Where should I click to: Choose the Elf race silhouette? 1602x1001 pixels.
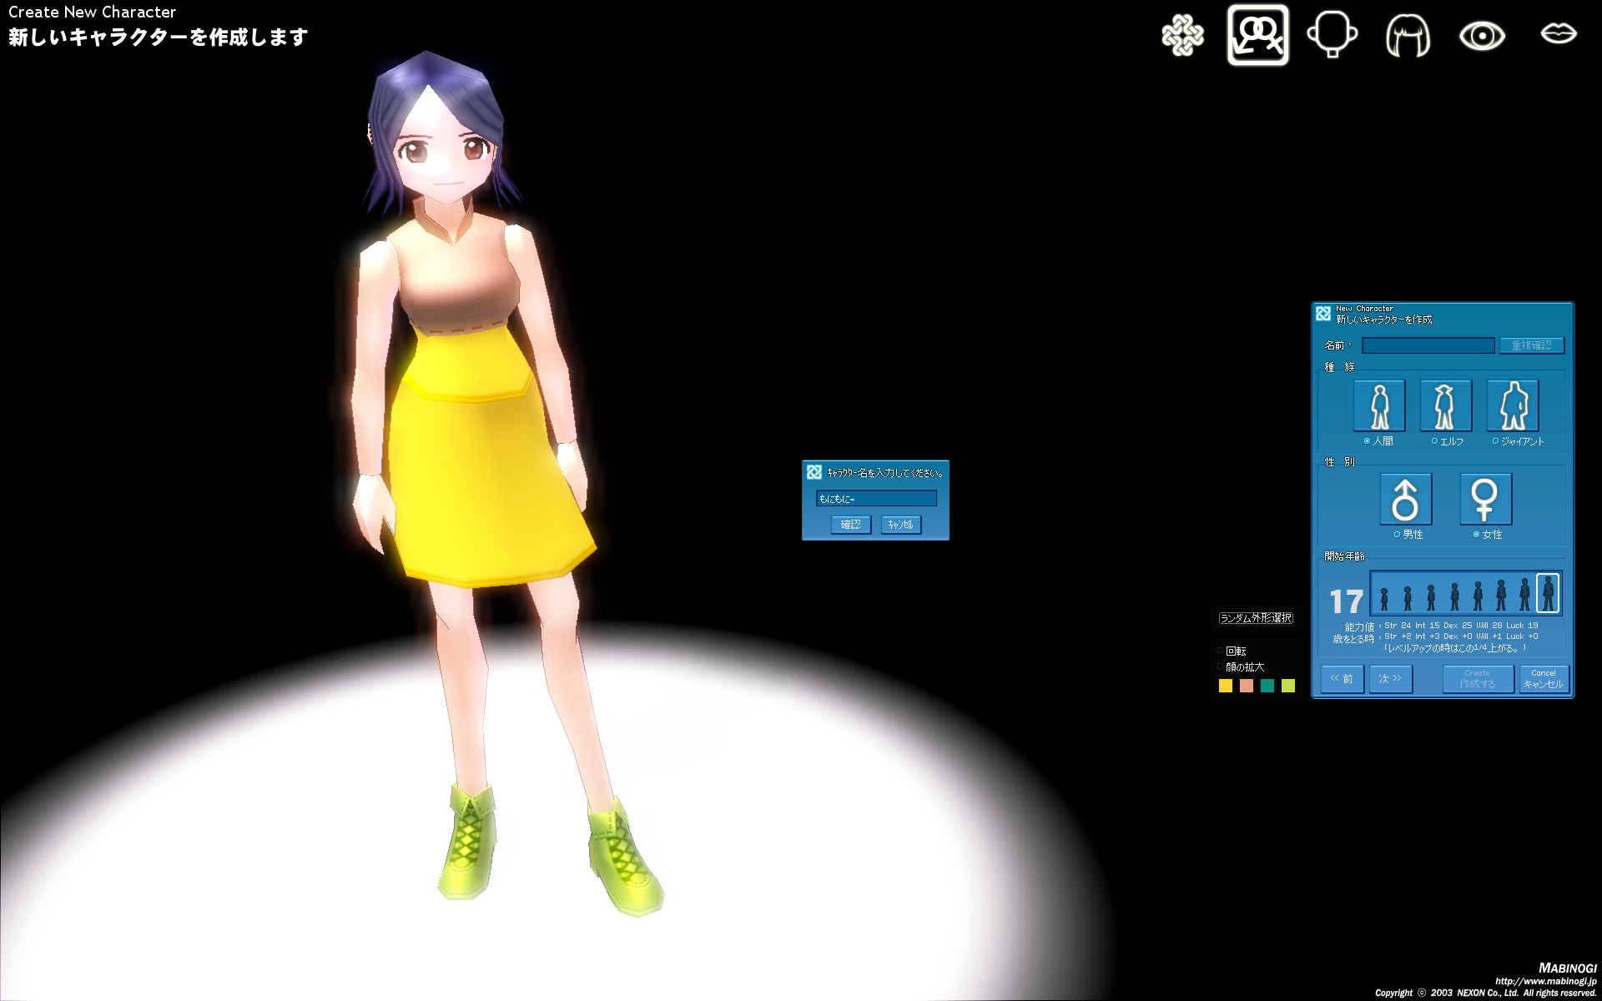[1445, 405]
